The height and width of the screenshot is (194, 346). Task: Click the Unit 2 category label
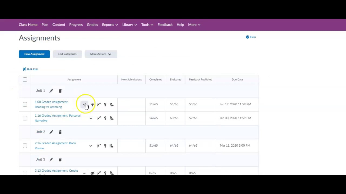(40, 132)
